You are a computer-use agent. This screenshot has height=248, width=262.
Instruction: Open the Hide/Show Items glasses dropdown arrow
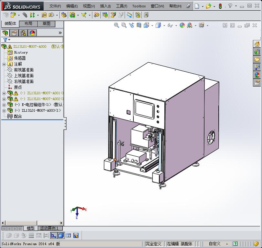pos(176,26)
